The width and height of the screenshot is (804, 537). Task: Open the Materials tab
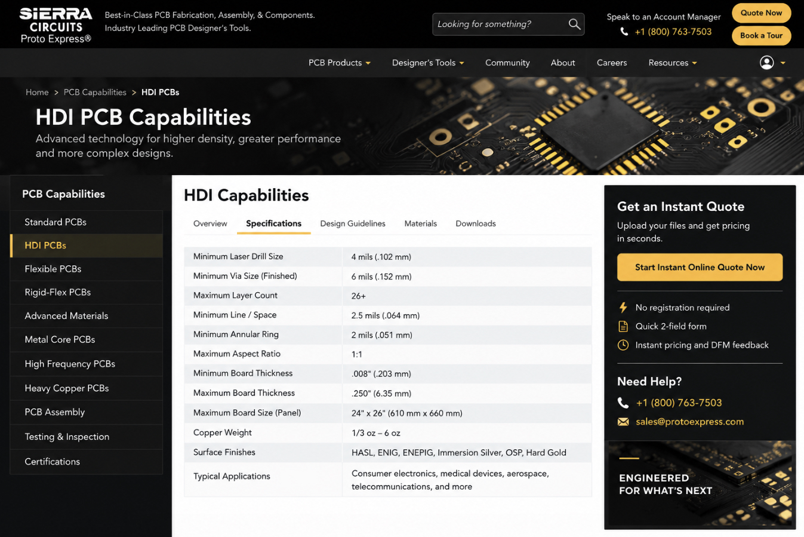tap(420, 223)
